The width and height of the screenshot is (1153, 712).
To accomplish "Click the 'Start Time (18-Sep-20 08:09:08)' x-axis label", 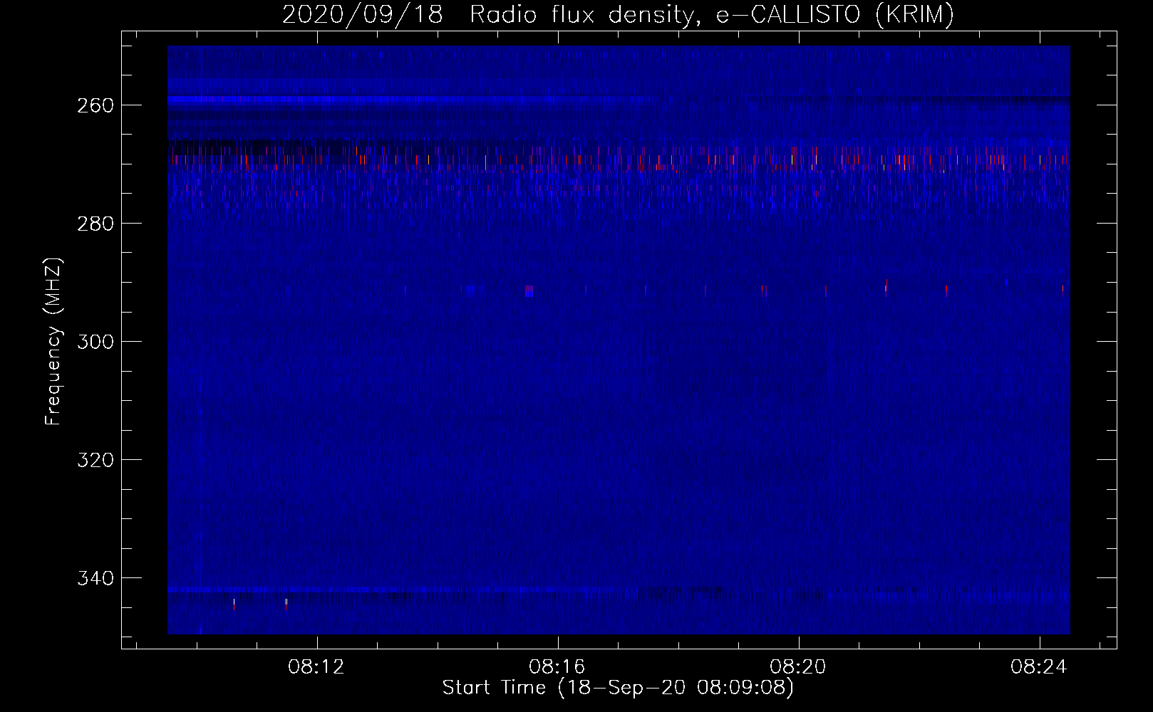I will point(618,688).
